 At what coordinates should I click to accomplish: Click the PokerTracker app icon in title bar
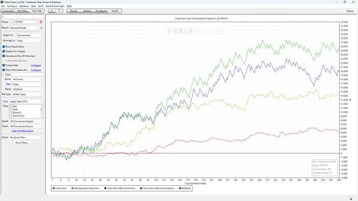[2, 2]
